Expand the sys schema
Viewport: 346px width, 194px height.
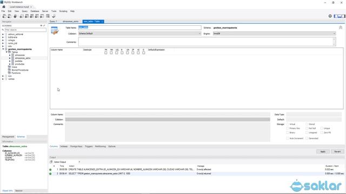(x=3, y=76)
